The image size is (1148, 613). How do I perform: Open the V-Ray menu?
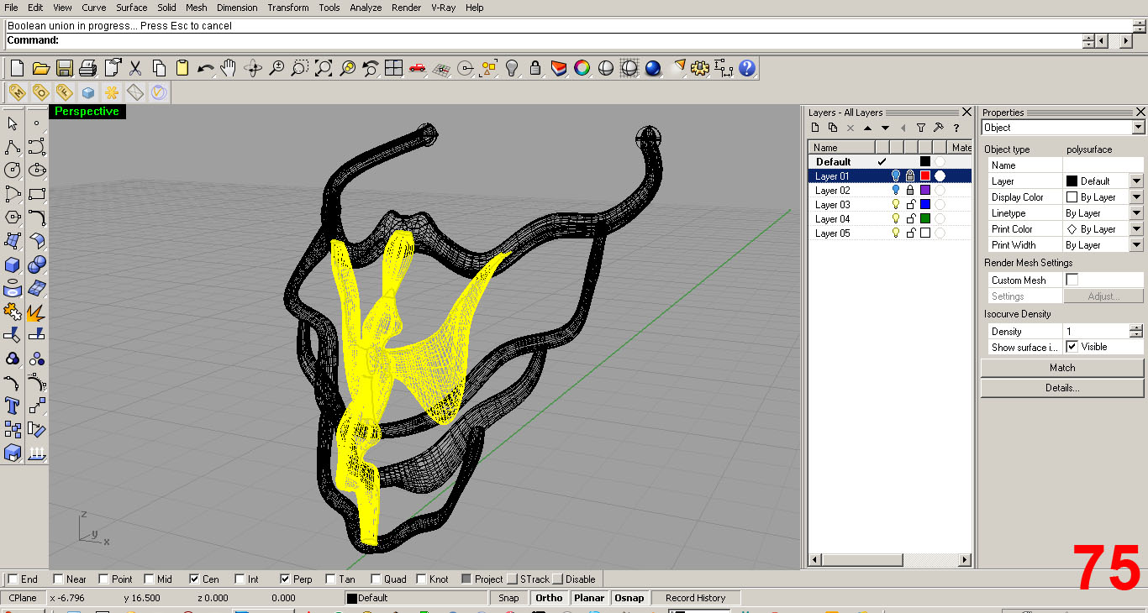pyautogui.click(x=444, y=8)
